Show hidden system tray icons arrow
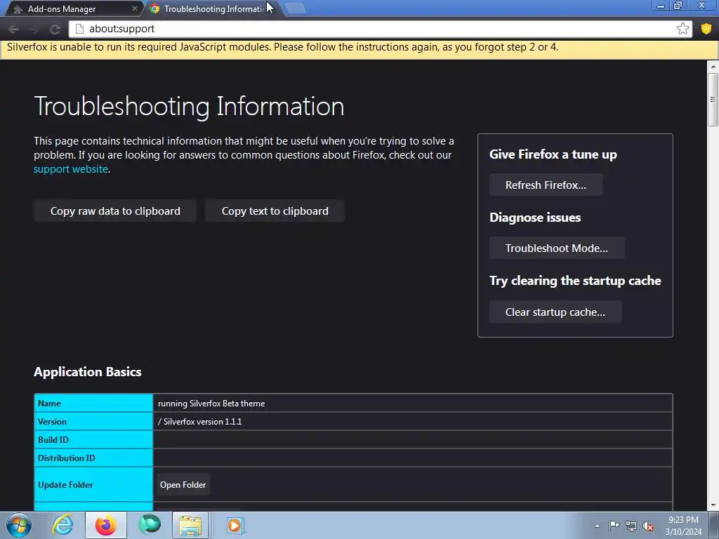The height and width of the screenshot is (539, 719). point(597,526)
